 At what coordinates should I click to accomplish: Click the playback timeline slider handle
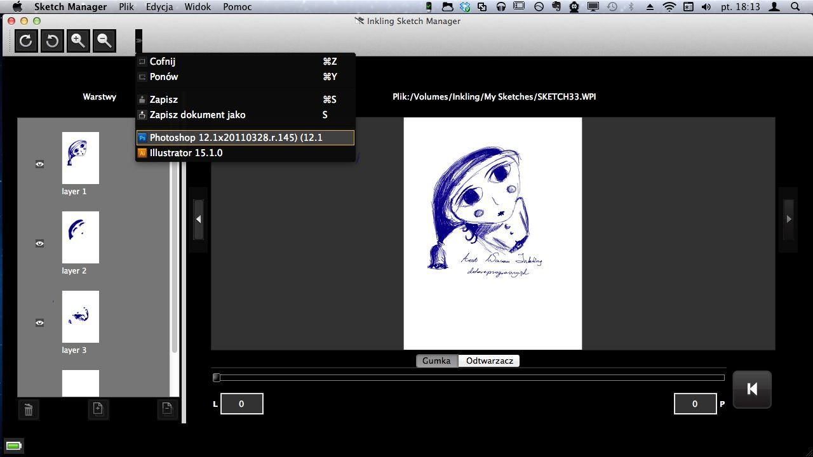point(217,378)
